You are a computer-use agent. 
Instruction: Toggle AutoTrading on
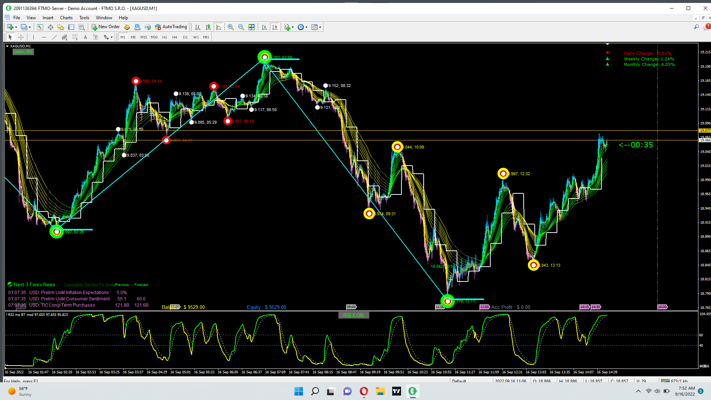click(x=171, y=27)
